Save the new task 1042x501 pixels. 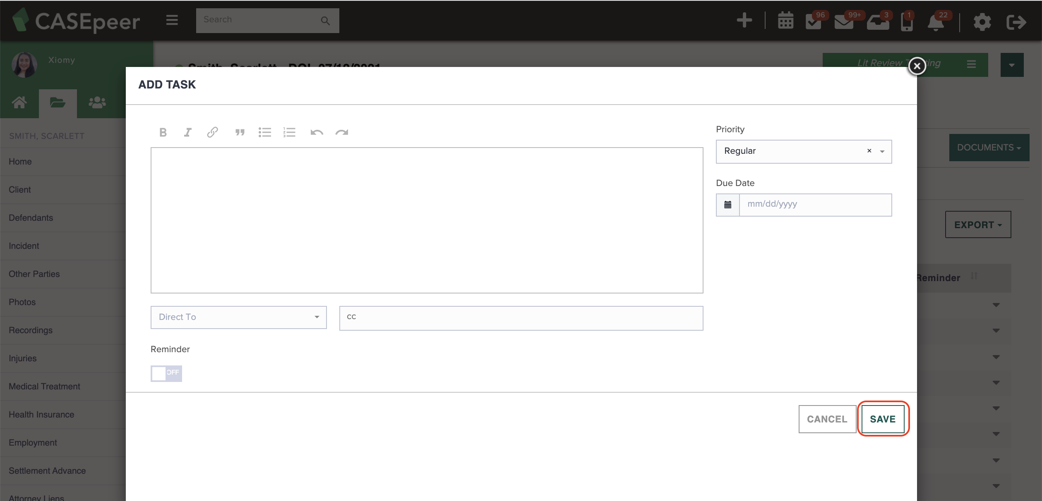tap(883, 419)
